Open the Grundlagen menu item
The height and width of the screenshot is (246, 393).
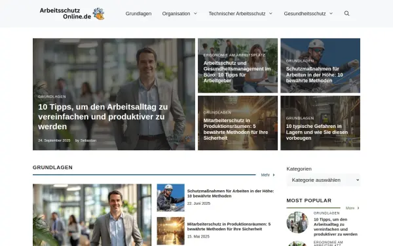tap(138, 14)
